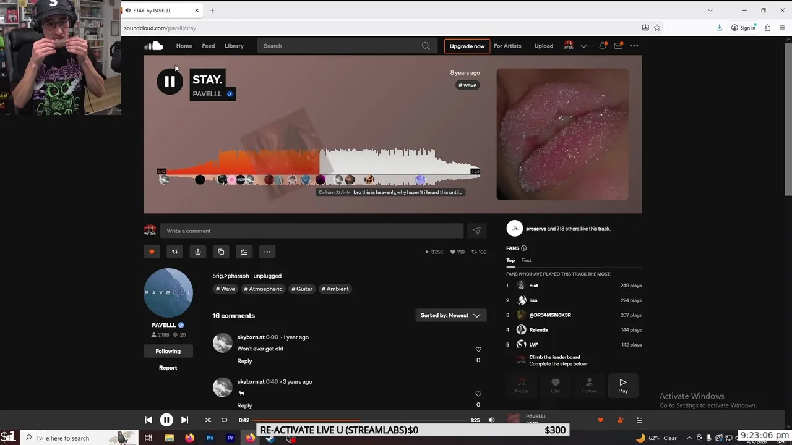
Task: Open fan 'nist' profile
Action: pos(533,286)
